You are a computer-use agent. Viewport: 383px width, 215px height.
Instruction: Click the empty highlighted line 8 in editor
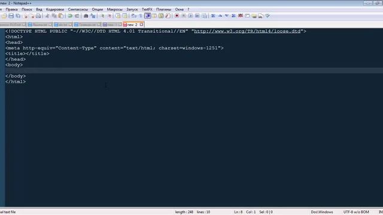click(x=194, y=70)
